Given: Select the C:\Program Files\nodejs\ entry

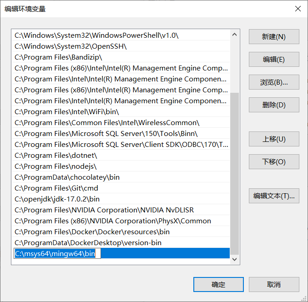Looking at the screenshot, I should click(121, 166).
